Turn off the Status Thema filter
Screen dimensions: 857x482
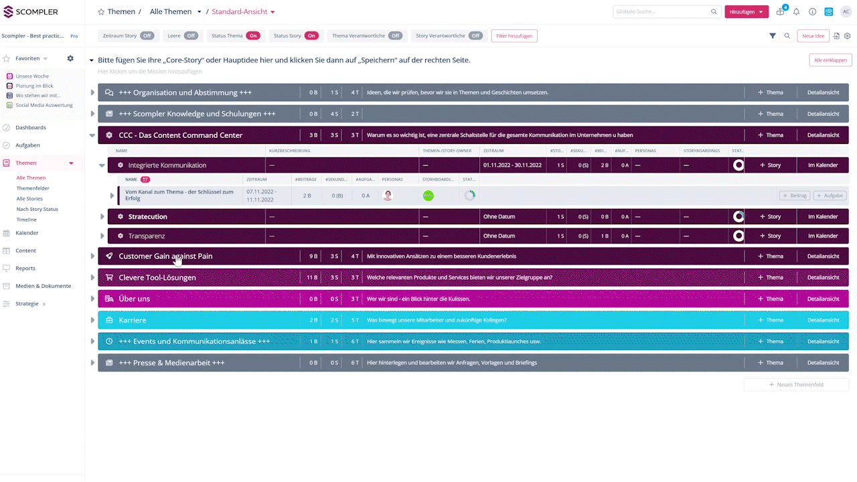[253, 36]
